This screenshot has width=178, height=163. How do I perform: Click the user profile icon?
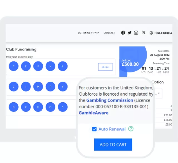(x=151, y=33)
